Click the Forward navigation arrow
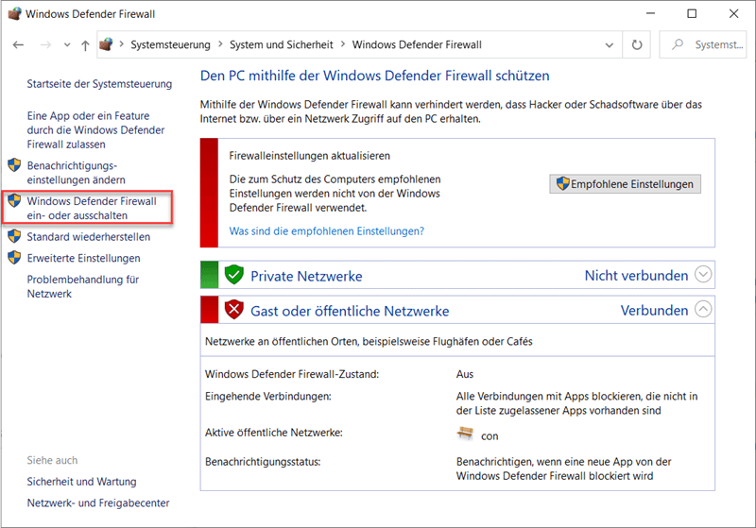 (45, 44)
